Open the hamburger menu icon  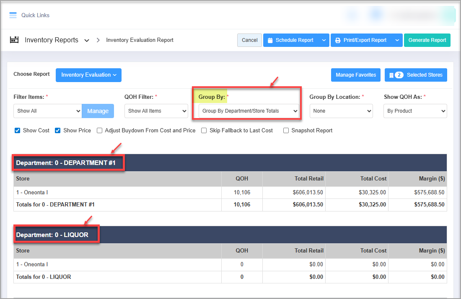pyautogui.click(x=13, y=15)
